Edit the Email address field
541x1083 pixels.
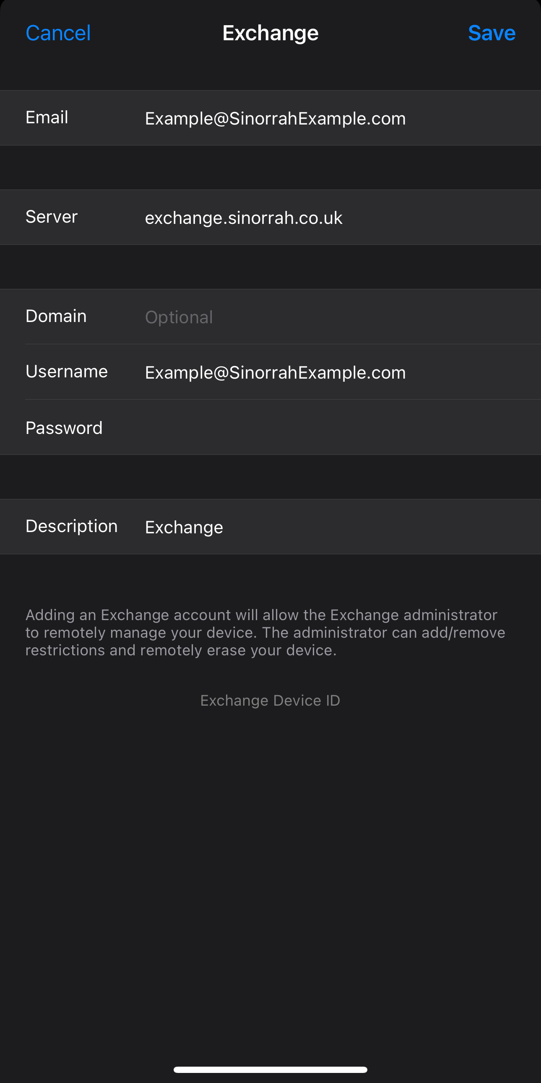275,119
